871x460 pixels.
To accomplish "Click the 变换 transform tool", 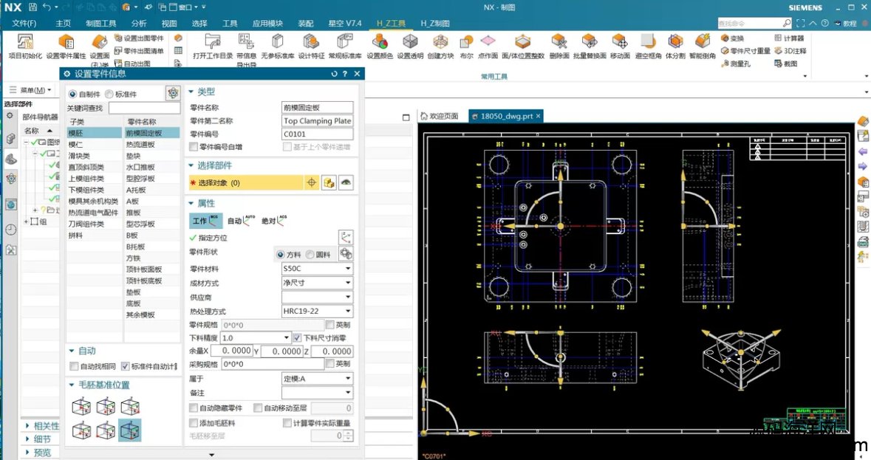I will (733, 38).
